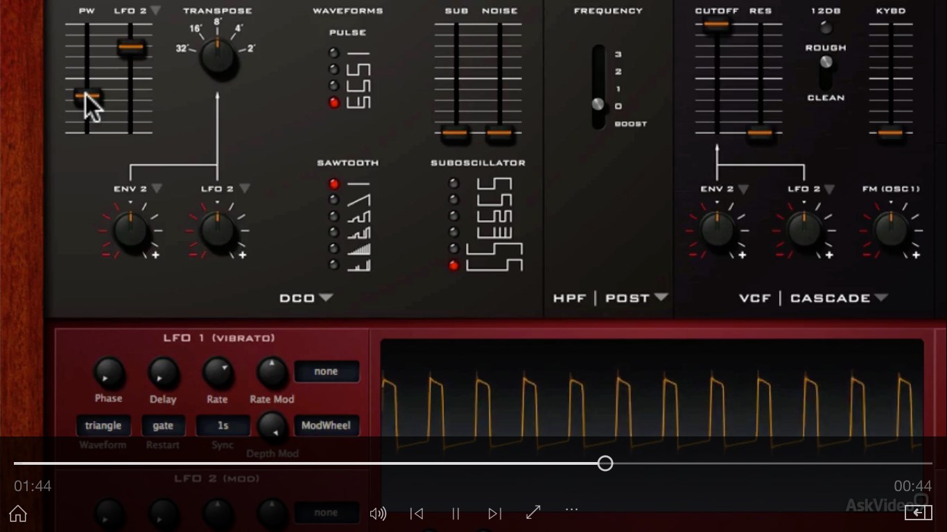Open the more options ellipsis menu
This screenshot has width=947, height=532.
571,509
